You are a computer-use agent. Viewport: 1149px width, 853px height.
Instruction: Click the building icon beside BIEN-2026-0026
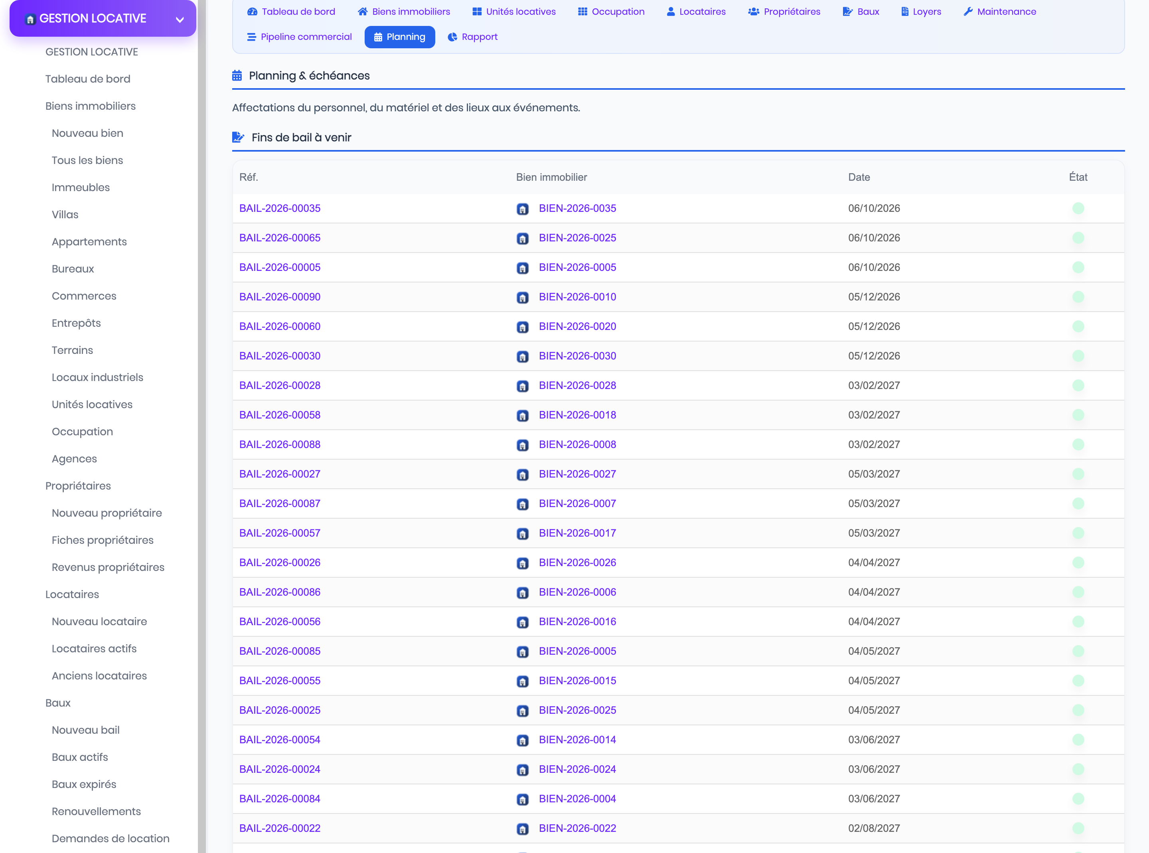coord(522,563)
